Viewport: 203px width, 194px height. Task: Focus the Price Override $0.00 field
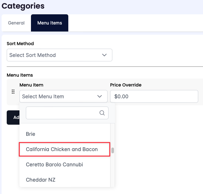pos(154,96)
